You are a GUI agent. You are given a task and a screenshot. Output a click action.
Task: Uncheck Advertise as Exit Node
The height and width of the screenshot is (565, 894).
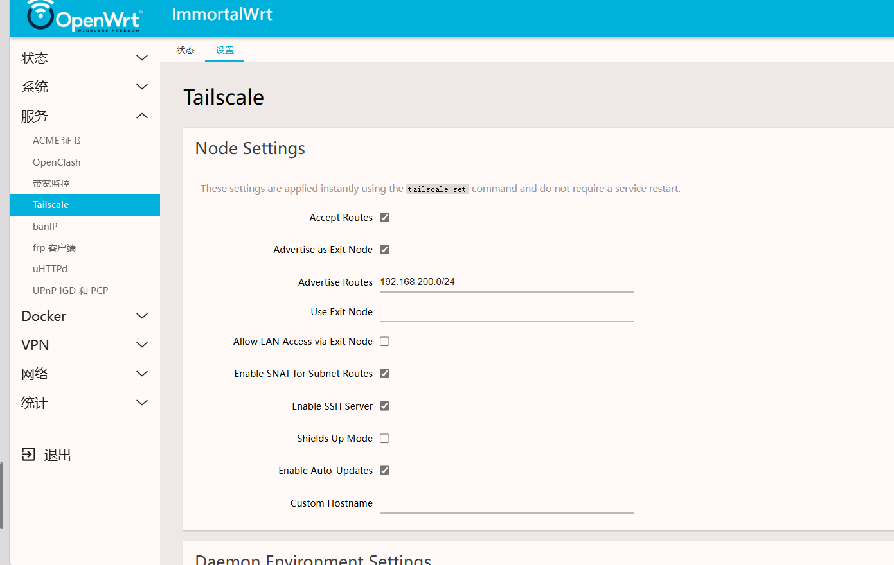click(x=384, y=250)
